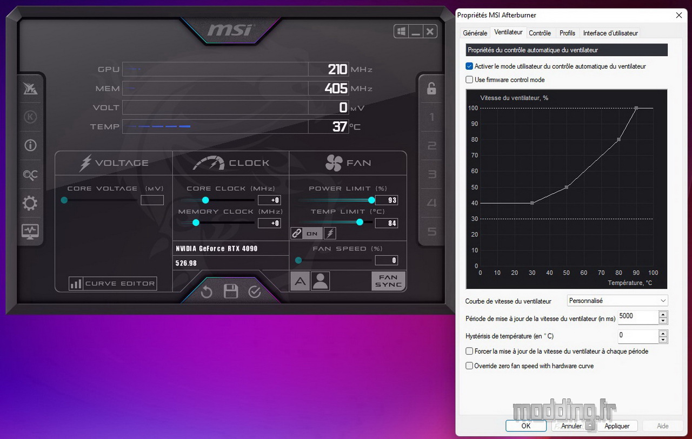
Task: Minimize the MSI Afterburner skin window
Action: click(415, 31)
